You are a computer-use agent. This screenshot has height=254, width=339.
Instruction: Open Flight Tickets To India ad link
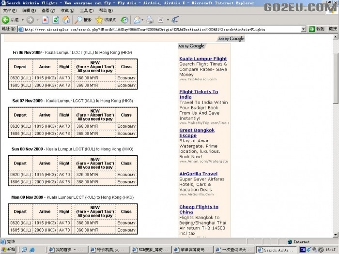pyautogui.click(x=199, y=94)
